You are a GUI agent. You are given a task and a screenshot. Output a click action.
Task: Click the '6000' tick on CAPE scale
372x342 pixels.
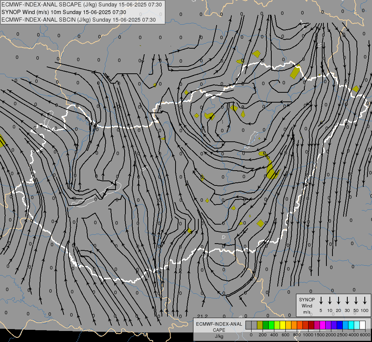(x=365, y=335)
